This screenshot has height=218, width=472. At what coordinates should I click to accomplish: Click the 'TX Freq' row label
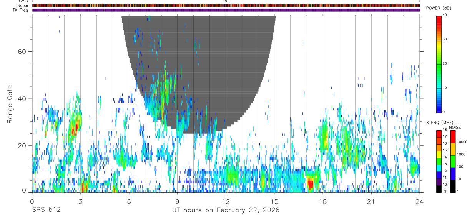tap(20, 10)
